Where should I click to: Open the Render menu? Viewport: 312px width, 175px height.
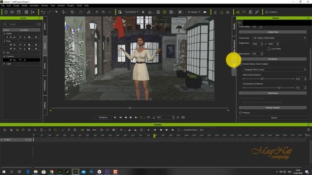[45, 5]
